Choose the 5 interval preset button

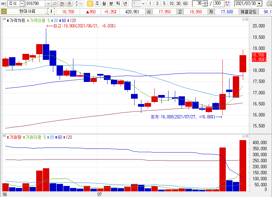(164, 3)
